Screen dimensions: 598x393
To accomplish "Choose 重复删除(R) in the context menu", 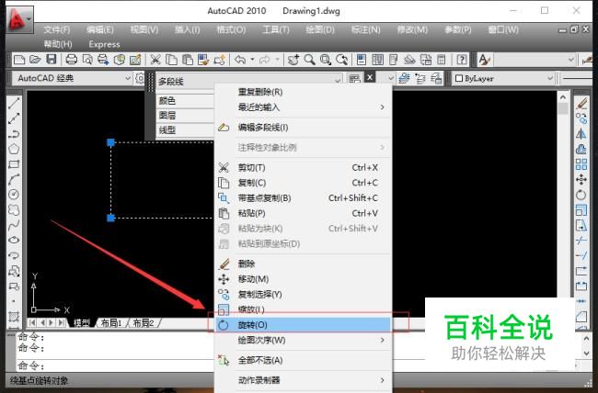I will pos(304,92).
